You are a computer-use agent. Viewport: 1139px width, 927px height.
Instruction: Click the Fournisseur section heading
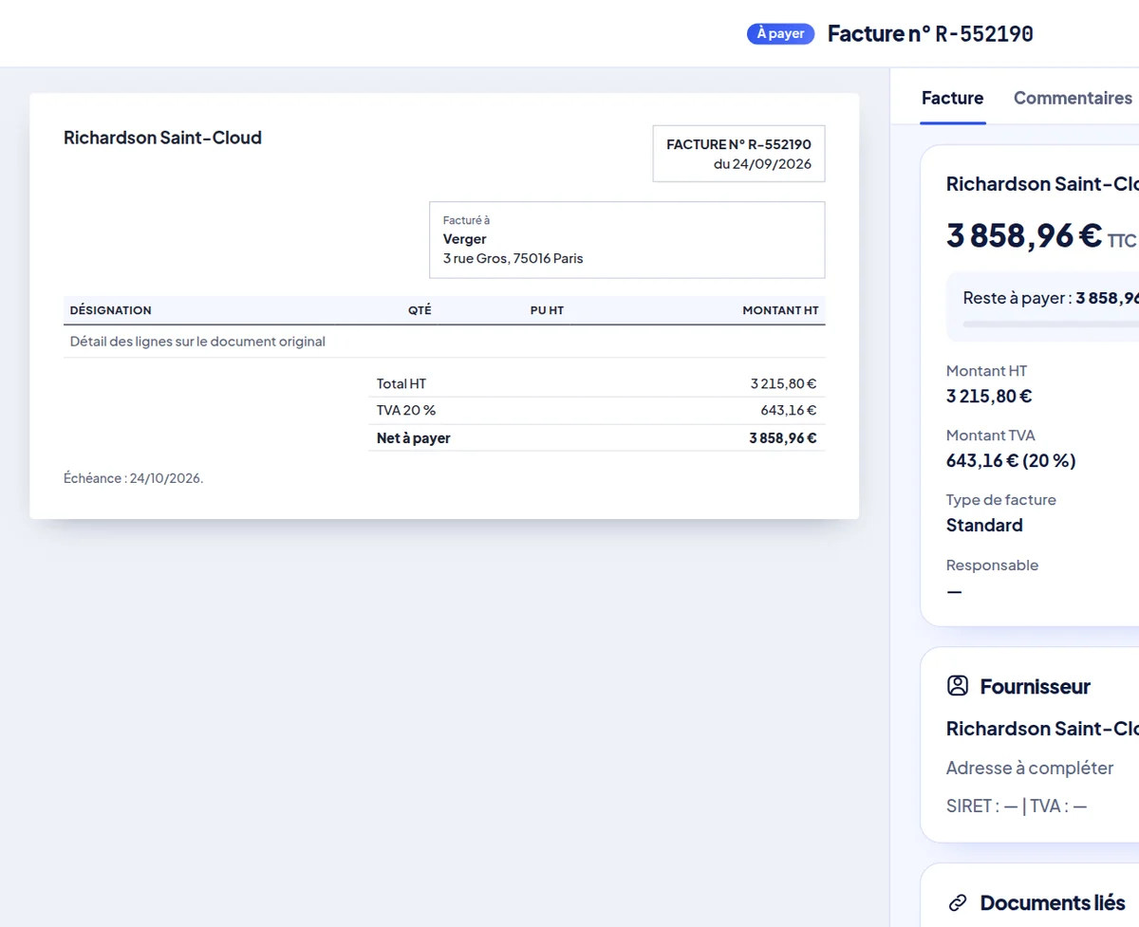(x=1035, y=686)
